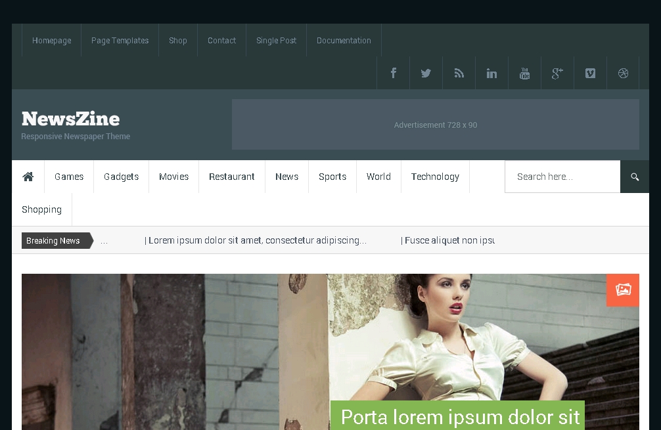
Task: Click the Advertisement 728 x 90 banner
Action: coord(435,125)
